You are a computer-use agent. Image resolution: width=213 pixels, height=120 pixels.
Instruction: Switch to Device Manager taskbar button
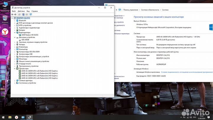point(30,117)
